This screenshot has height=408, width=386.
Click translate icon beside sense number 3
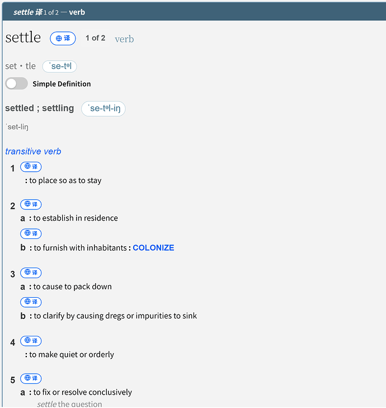click(x=31, y=273)
